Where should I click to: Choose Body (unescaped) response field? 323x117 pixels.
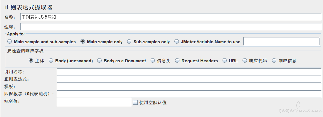(51, 61)
